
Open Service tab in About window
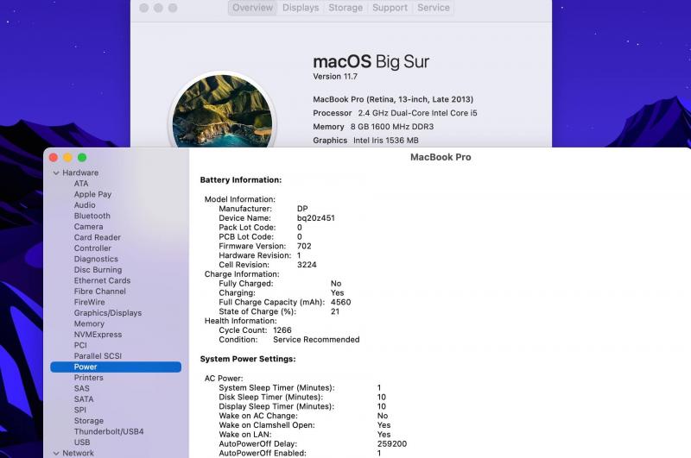(434, 8)
